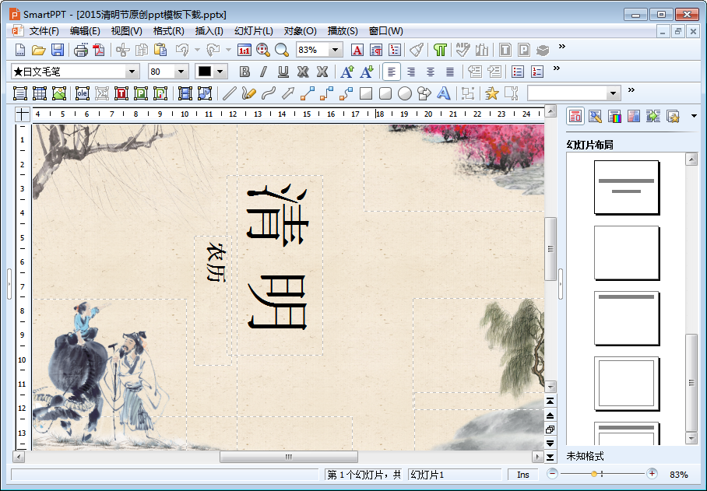This screenshot has height=491, width=707.
Task: Cut selection with scissors icon
Action: pyautogui.click(x=123, y=50)
